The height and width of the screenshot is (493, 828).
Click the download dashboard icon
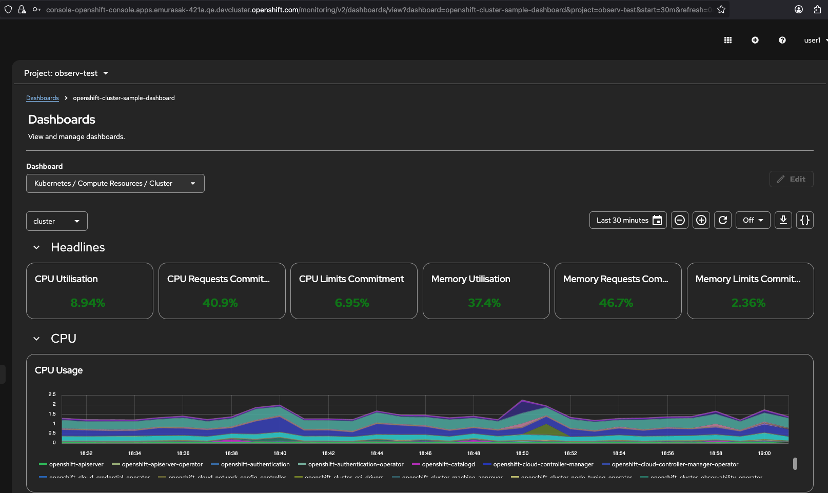(x=783, y=220)
